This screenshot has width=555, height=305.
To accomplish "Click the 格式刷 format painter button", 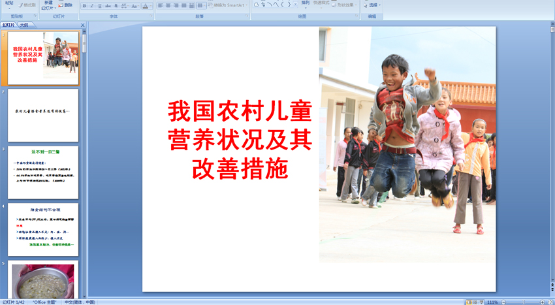I will pyautogui.click(x=27, y=5).
